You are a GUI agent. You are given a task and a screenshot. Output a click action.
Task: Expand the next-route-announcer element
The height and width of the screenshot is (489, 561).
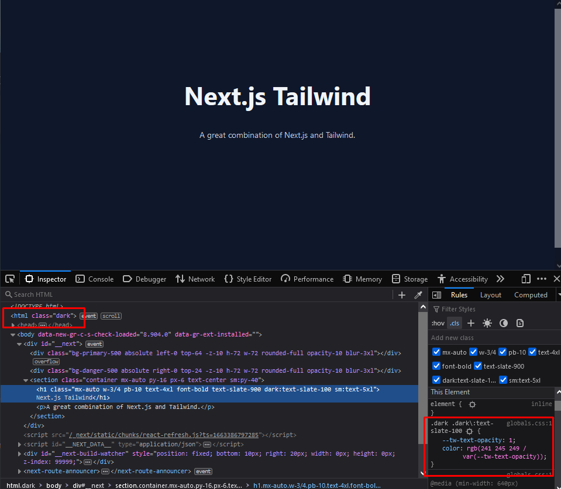coord(19,471)
